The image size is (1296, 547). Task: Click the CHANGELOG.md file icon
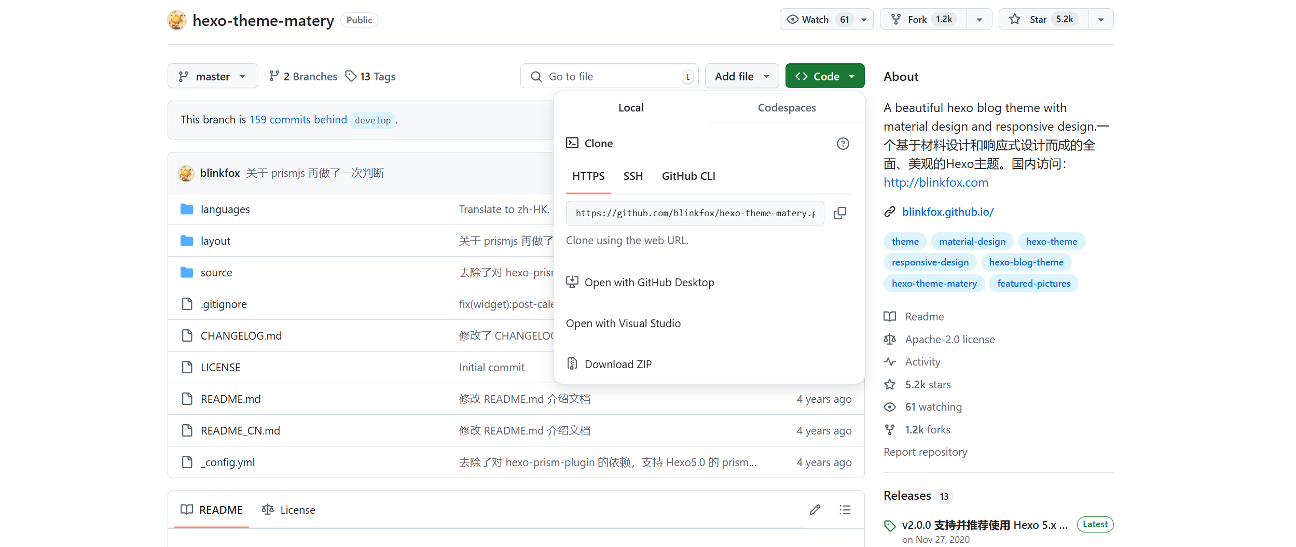click(x=187, y=335)
